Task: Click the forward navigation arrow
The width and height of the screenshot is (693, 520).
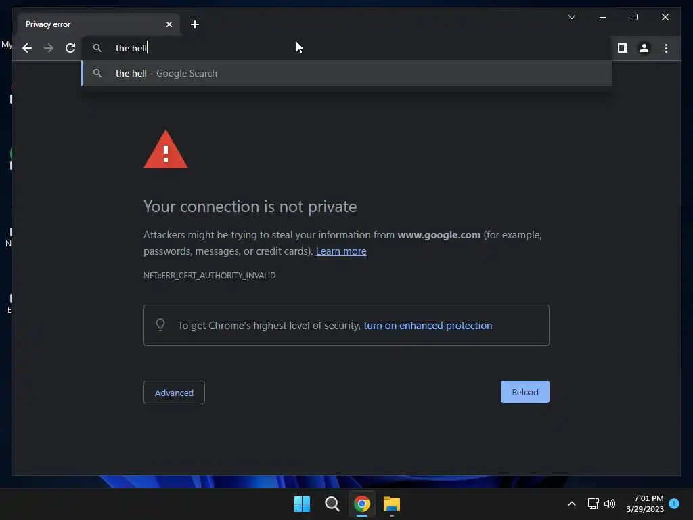Action: tap(49, 48)
